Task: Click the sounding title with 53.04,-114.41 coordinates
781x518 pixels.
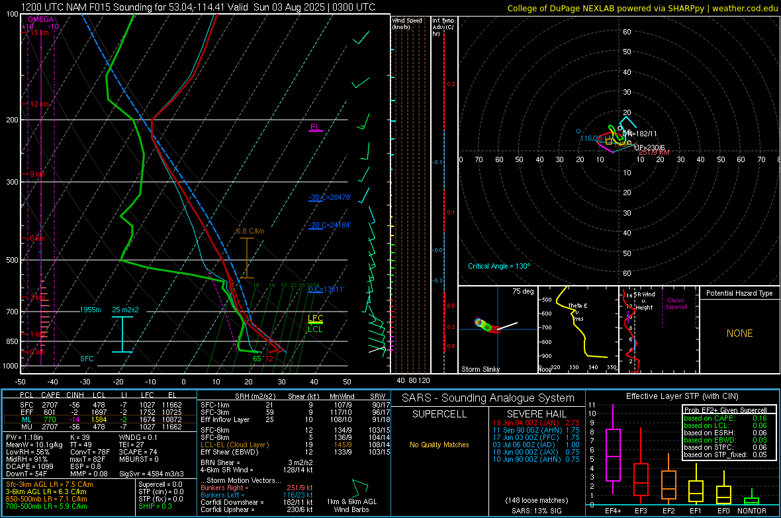Action: pos(199,7)
